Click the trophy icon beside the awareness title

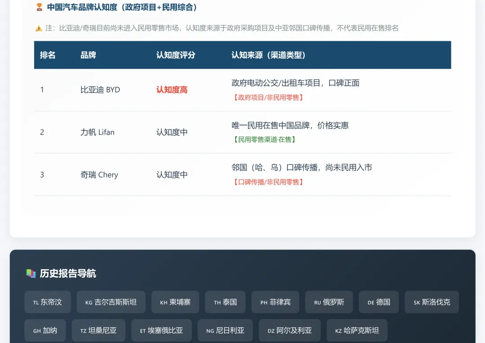pos(40,8)
